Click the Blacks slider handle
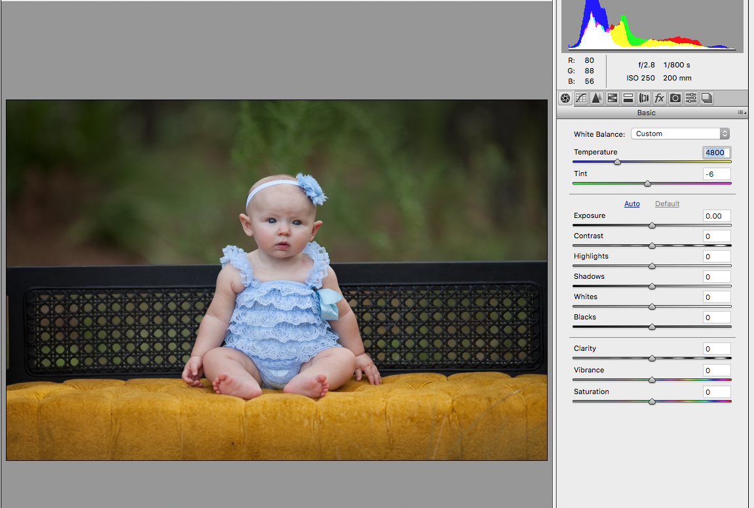 click(652, 327)
